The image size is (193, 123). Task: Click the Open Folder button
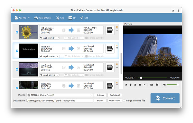pos(115,100)
